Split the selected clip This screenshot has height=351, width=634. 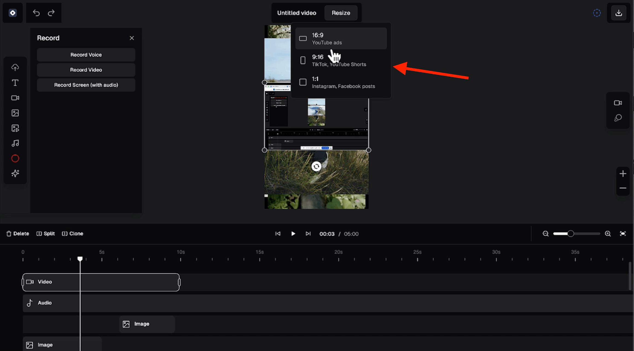(x=46, y=233)
